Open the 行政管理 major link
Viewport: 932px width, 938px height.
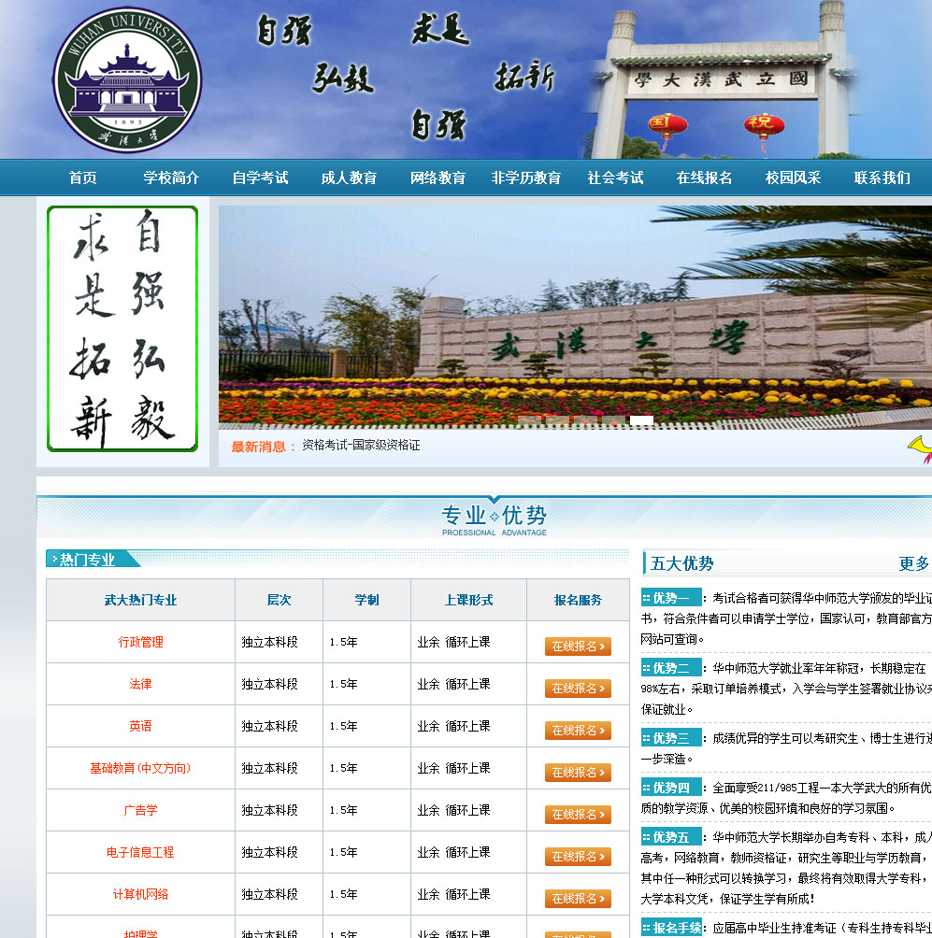[140, 643]
